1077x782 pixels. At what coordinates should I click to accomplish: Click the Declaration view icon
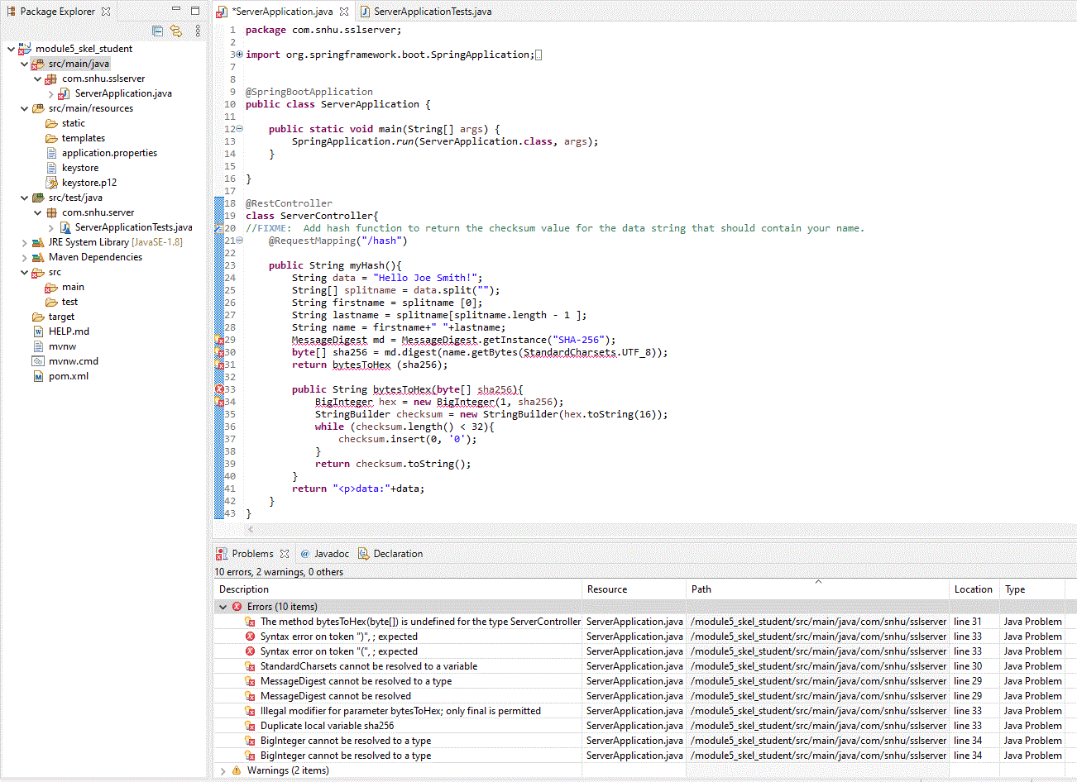(x=363, y=553)
